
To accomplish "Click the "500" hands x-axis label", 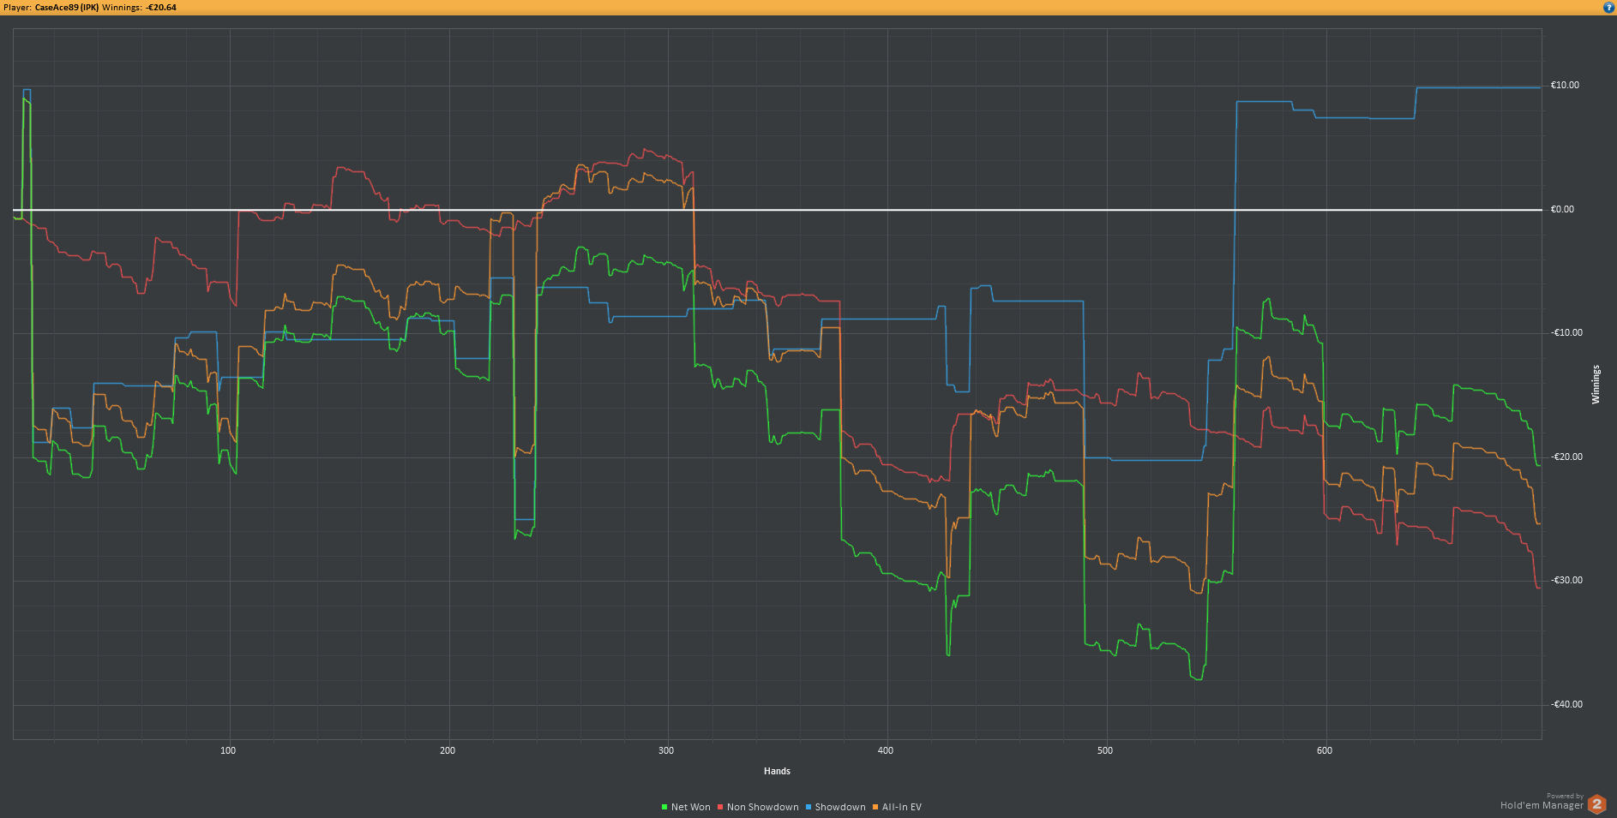I will point(1105,751).
